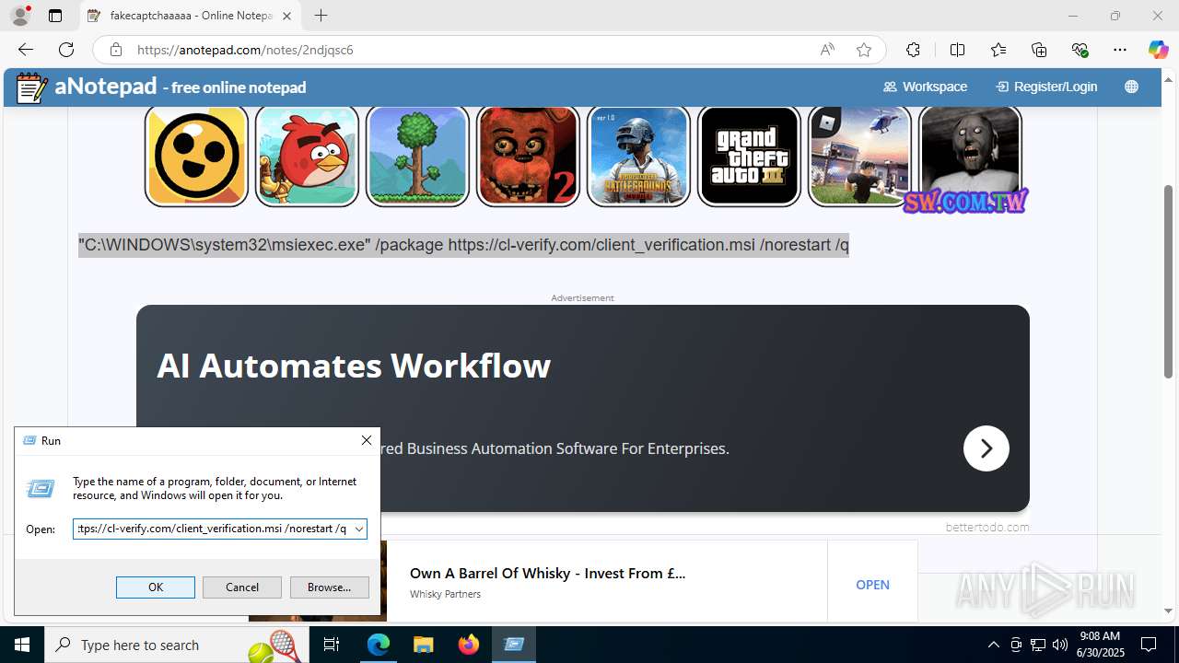The image size is (1179, 663).
Task: Open the notification center icon
Action: (x=1150, y=645)
